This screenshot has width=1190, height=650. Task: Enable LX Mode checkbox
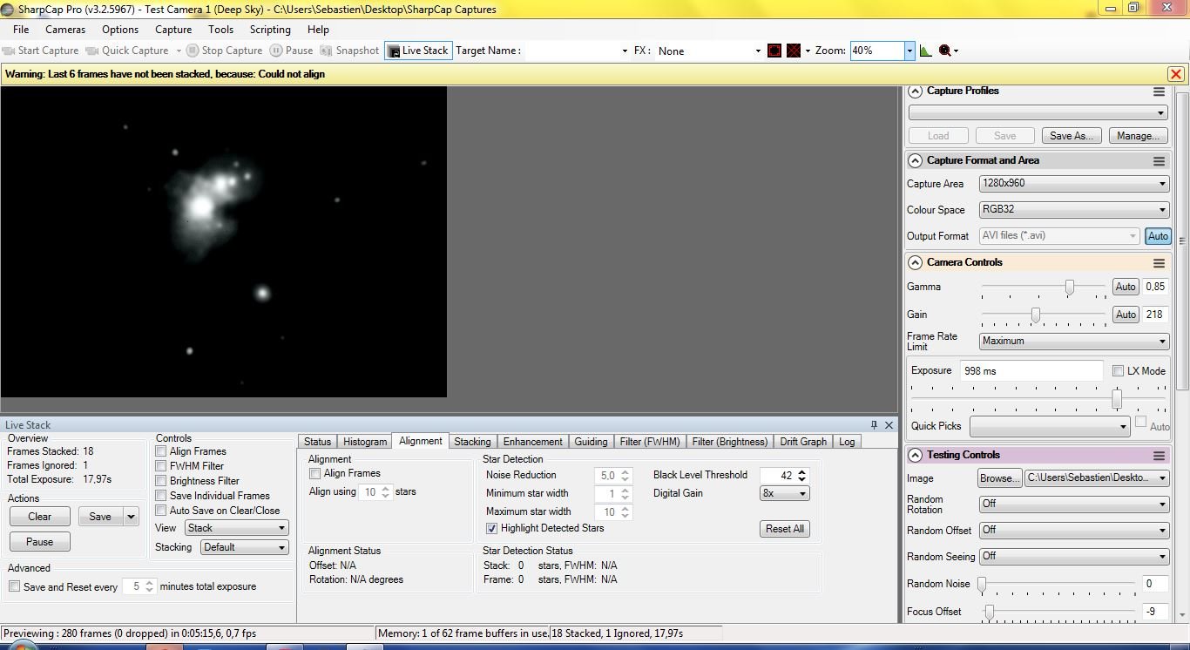[1119, 371]
